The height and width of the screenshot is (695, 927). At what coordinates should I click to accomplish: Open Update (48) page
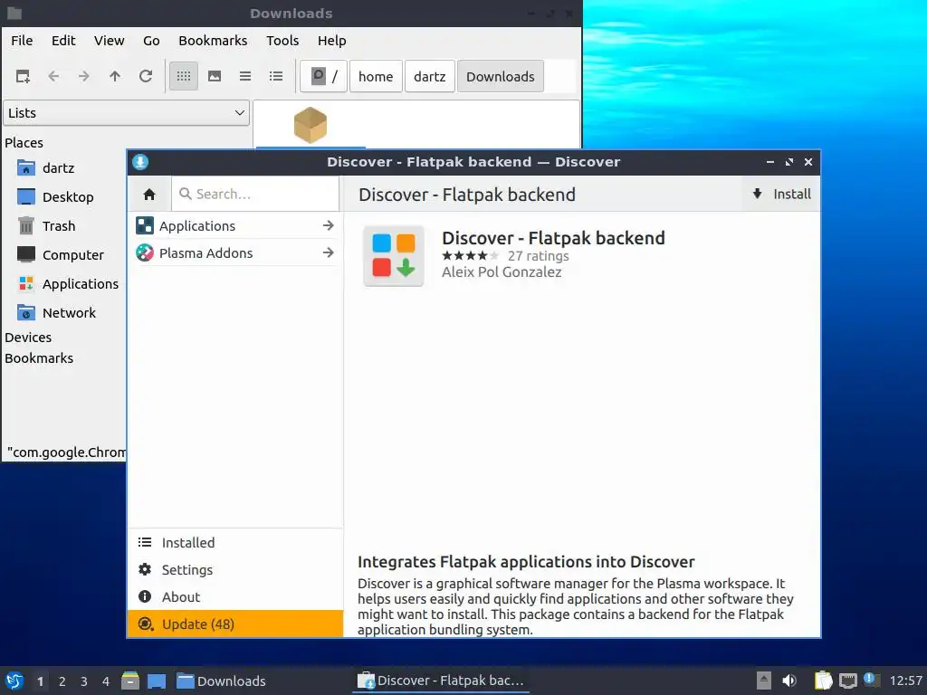pos(235,624)
